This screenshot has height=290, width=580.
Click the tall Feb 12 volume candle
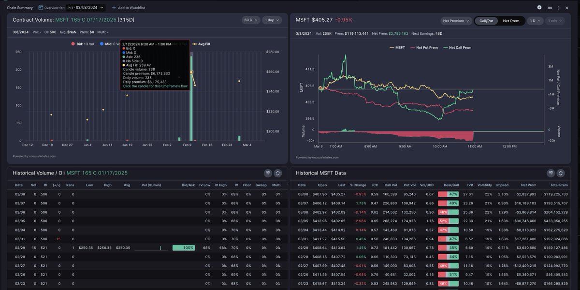[x=191, y=99]
